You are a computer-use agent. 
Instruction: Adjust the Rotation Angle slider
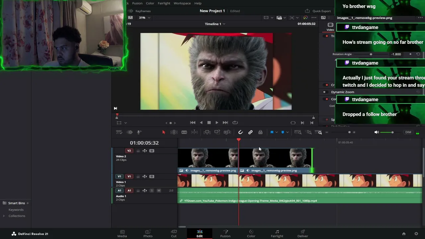pyautogui.click(x=371, y=54)
